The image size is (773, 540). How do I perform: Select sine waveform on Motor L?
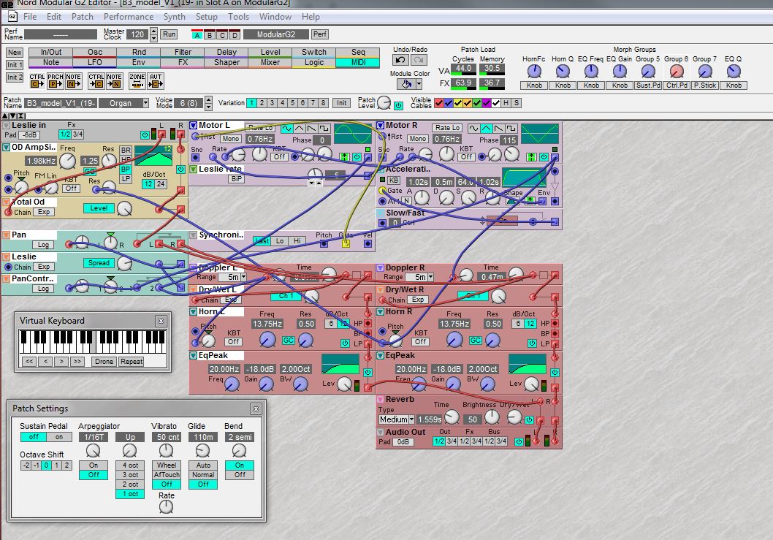pyautogui.click(x=286, y=129)
